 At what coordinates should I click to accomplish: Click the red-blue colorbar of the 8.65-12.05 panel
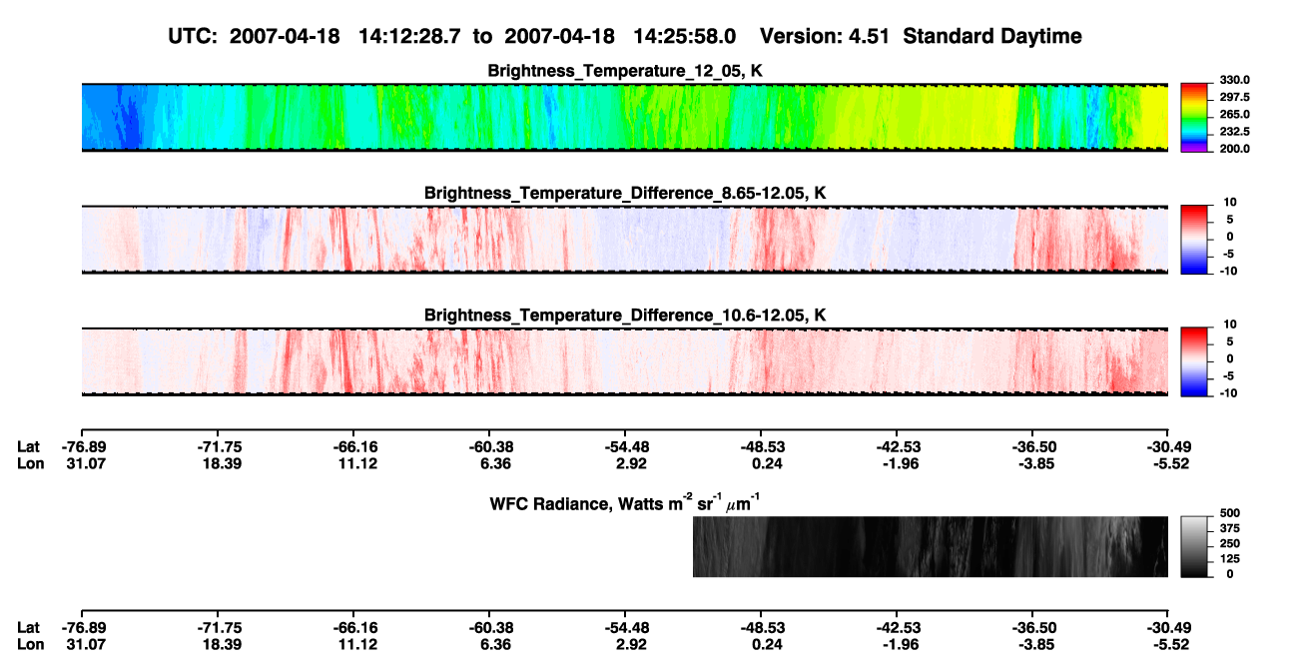pos(1195,239)
